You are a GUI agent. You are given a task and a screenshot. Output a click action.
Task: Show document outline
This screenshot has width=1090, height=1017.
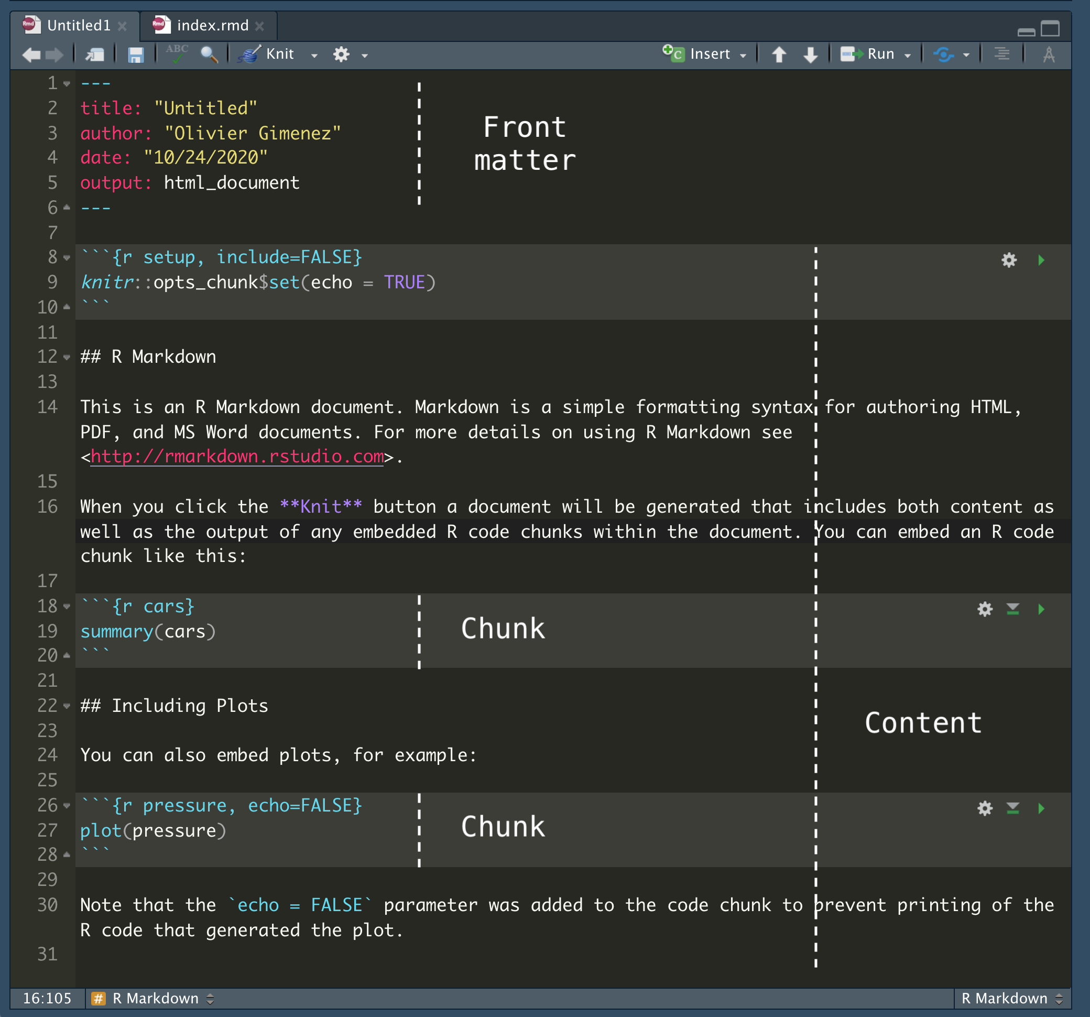1002,55
